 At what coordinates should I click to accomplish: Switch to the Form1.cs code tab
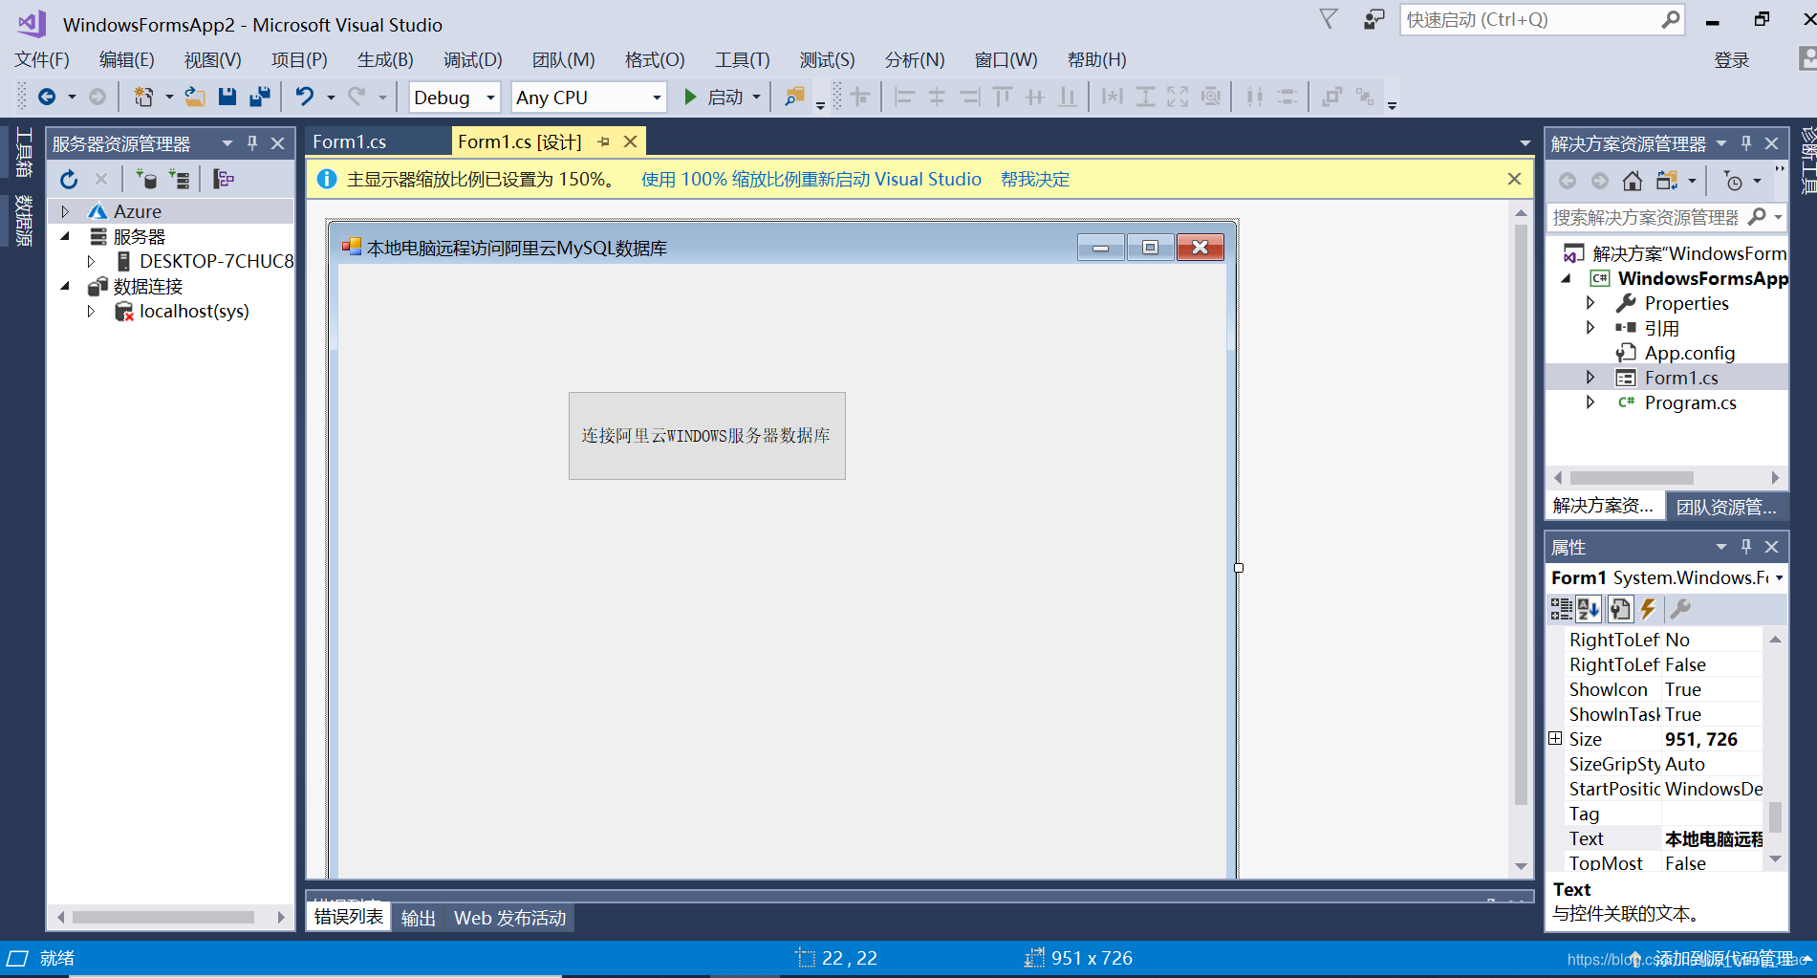pos(350,141)
